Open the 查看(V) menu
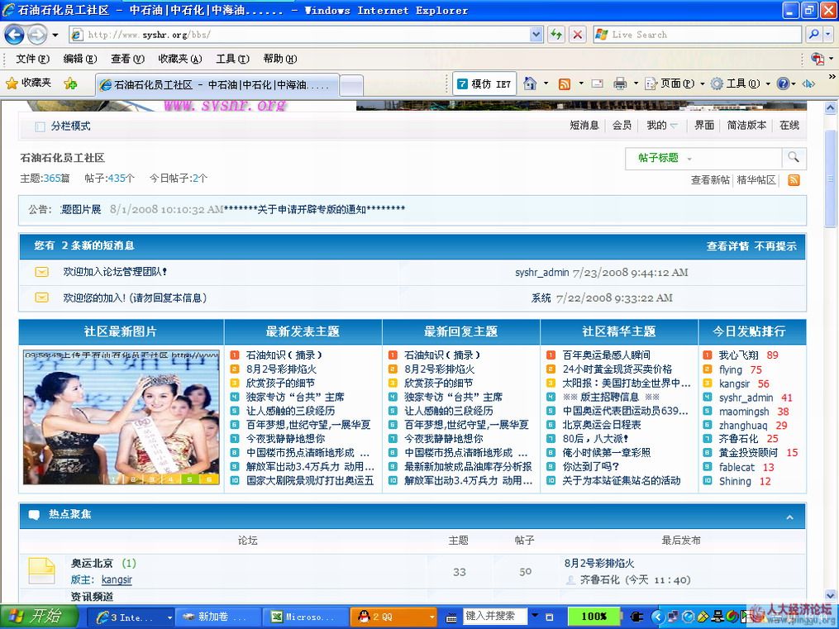The height and width of the screenshot is (629, 839). [127, 59]
